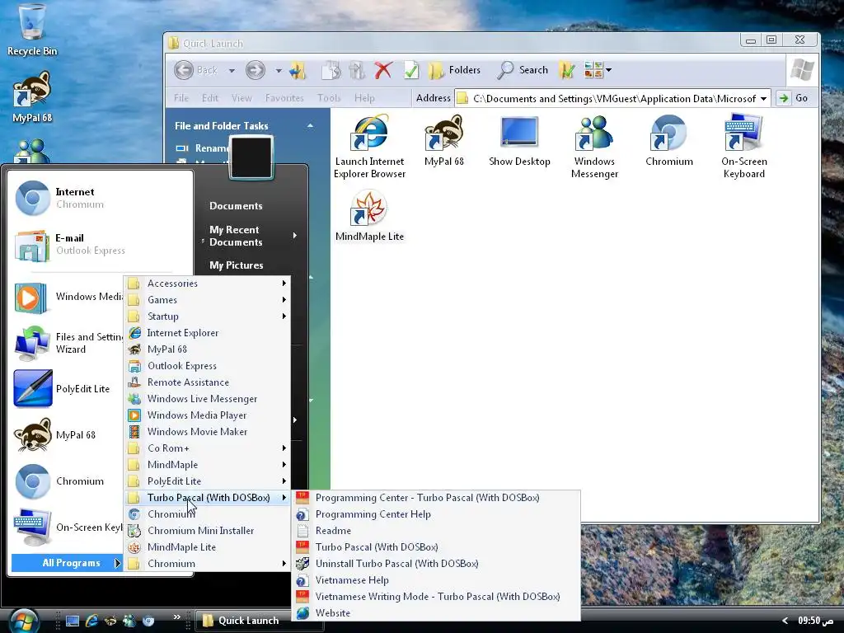Screen dimensions: 844x633
Task: Select MyPal 68 shortcut in Quick Launch folder
Action: click(x=443, y=140)
